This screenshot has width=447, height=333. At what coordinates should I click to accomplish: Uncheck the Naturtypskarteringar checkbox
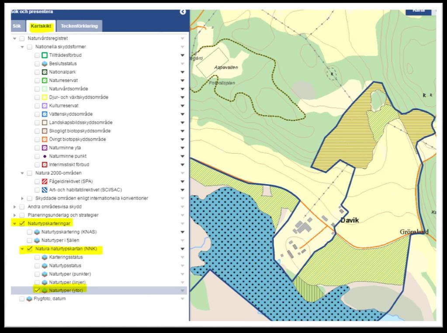22,223
